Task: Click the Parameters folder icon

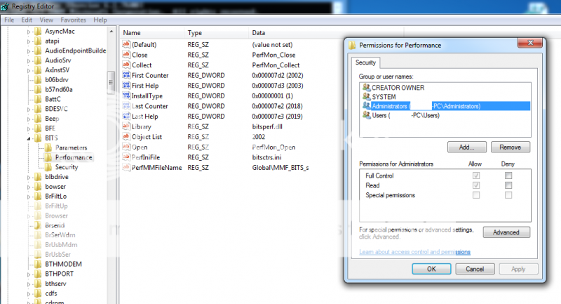Action: click(x=48, y=147)
